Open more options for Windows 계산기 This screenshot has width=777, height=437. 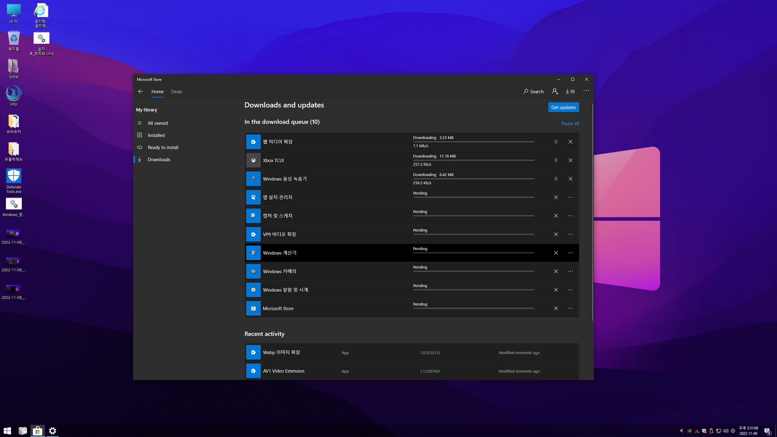tap(571, 253)
